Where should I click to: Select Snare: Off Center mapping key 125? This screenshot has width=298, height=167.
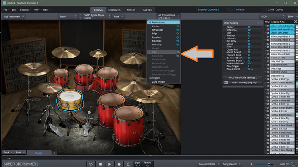click(x=282, y=33)
